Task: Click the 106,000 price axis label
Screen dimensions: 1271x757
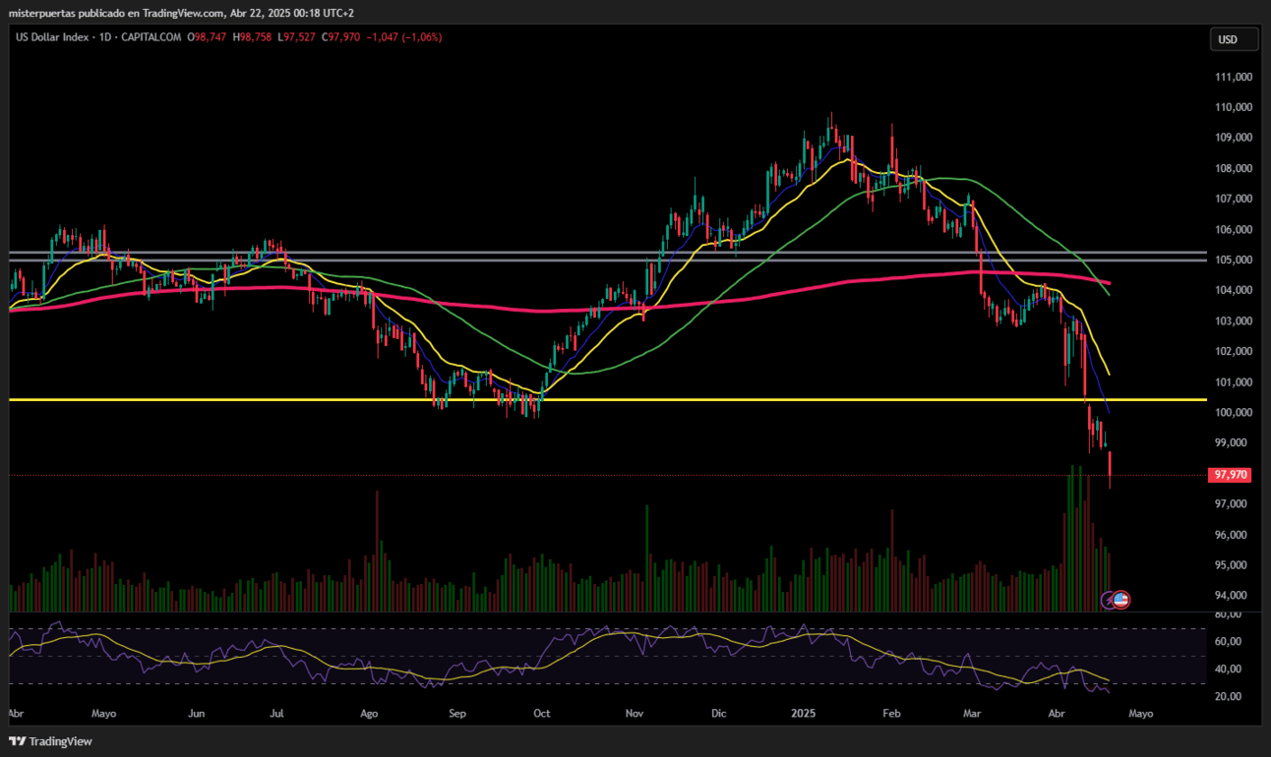Action: [1236, 229]
